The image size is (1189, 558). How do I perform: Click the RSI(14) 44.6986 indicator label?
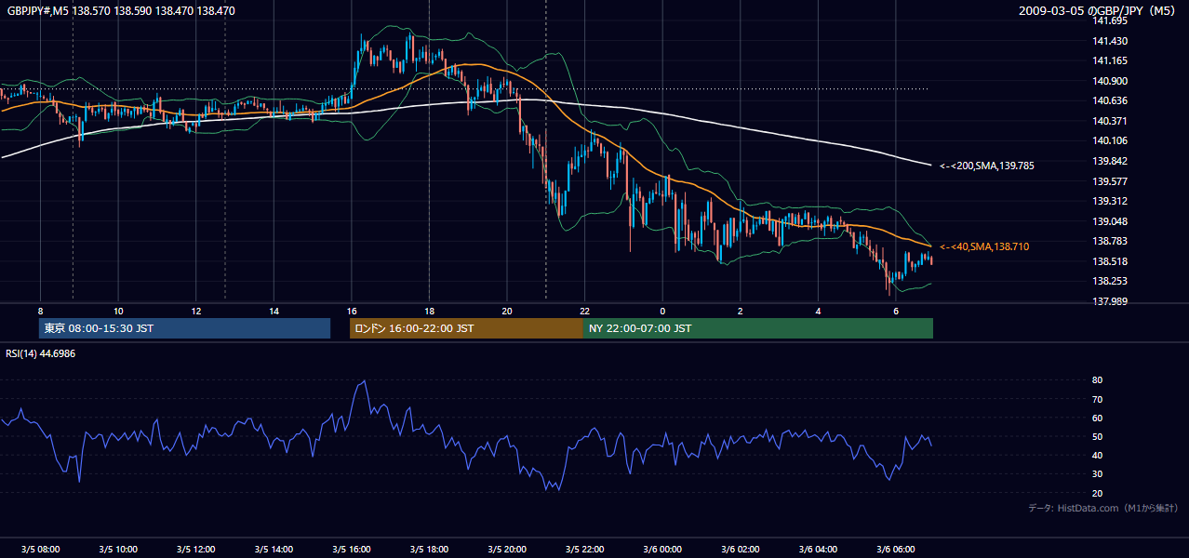tap(41, 353)
